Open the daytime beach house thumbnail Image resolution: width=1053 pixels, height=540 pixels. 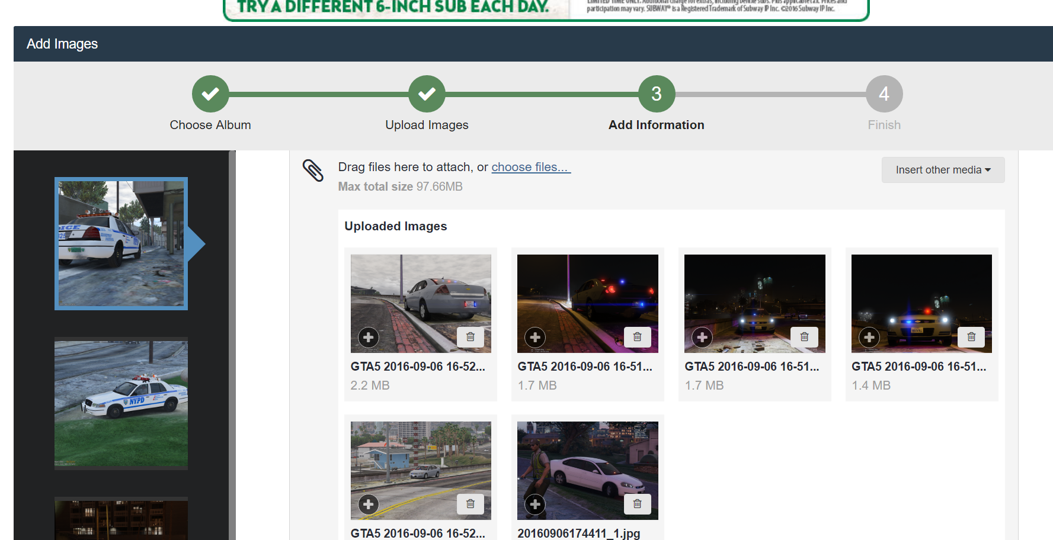[x=421, y=471]
